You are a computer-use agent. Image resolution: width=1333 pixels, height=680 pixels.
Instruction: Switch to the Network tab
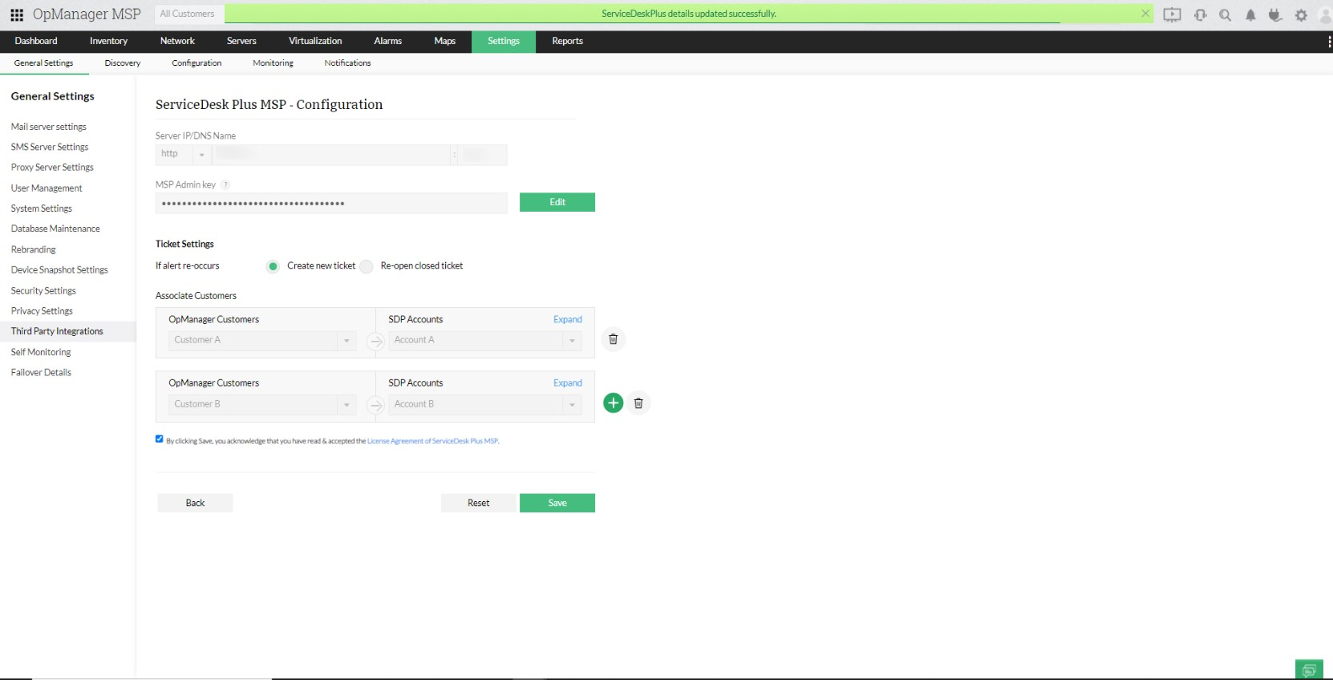(x=177, y=41)
